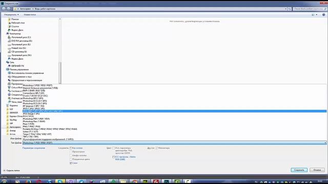The width and height of the screenshot is (328, 184).
Task: Open the address bar history dropdown arrow
Action: [x=286, y=9]
